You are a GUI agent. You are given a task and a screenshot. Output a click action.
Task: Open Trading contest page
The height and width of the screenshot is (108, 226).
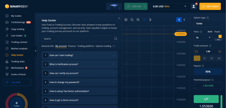click(x=16, y=42)
